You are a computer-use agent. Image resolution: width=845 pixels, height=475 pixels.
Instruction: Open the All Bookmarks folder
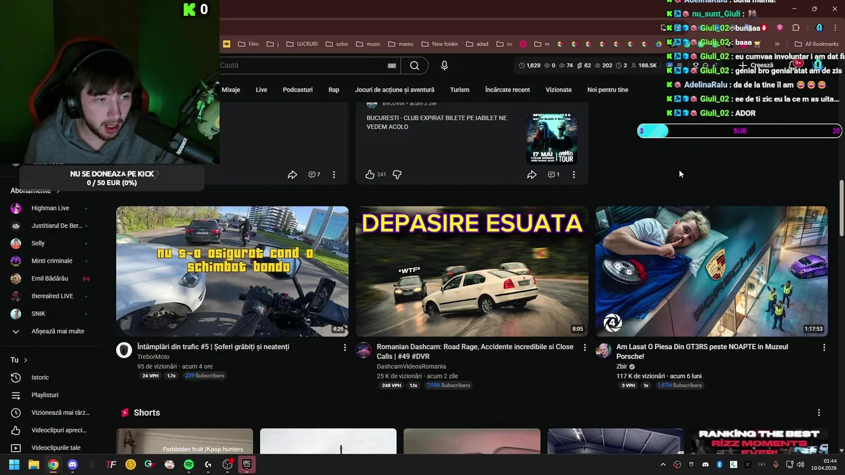pos(816,44)
